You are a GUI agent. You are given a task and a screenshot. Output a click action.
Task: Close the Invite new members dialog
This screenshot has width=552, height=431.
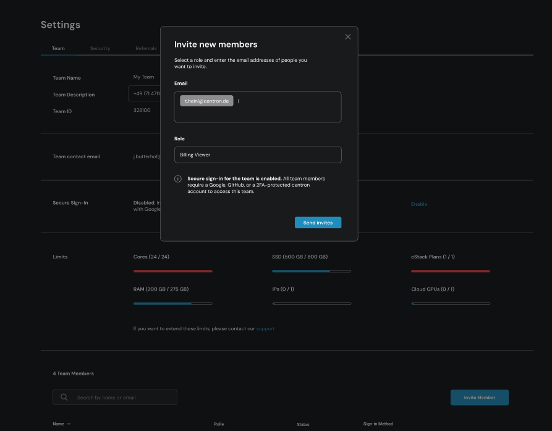(x=347, y=37)
